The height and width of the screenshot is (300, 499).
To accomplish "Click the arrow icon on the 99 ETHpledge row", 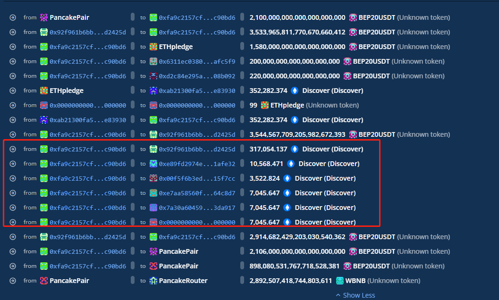I will point(13,105).
